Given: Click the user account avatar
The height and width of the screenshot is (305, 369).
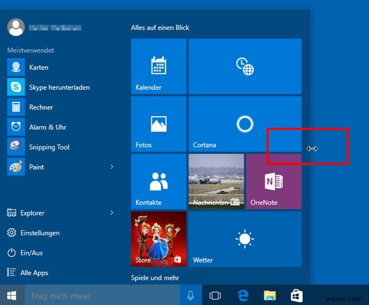Looking at the screenshot, I should pyautogui.click(x=16, y=27).
